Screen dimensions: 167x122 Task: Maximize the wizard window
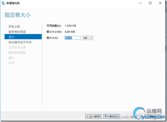coord(150,3)
